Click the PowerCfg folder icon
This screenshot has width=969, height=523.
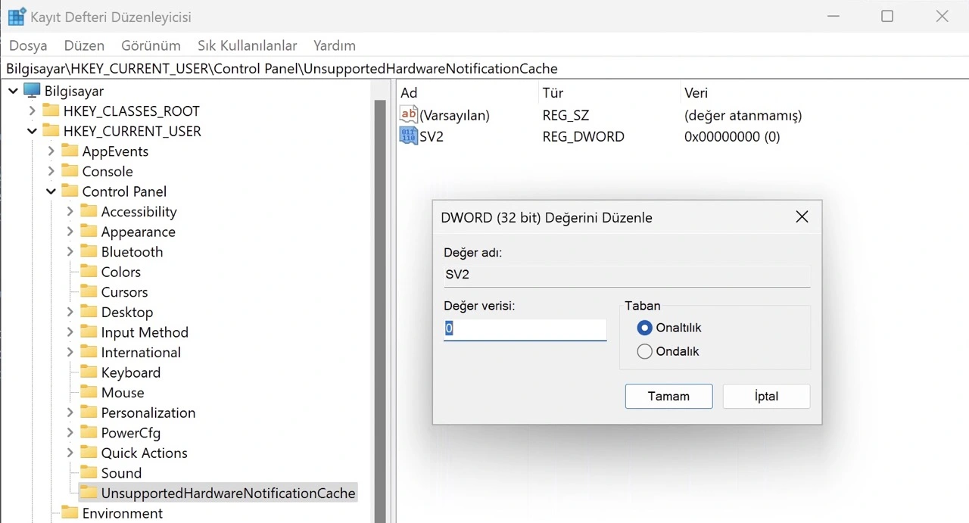[x=89, y=433]
